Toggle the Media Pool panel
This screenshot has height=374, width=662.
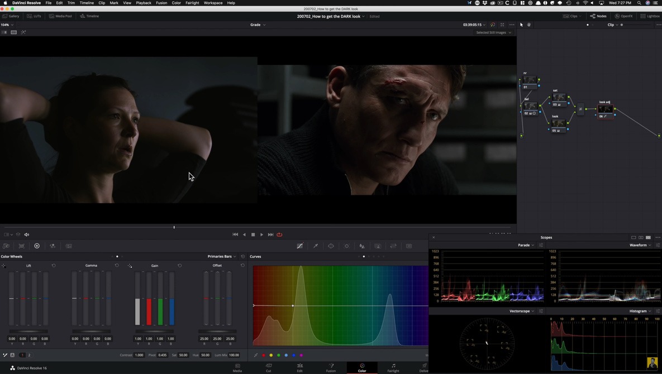click(60, 16)
